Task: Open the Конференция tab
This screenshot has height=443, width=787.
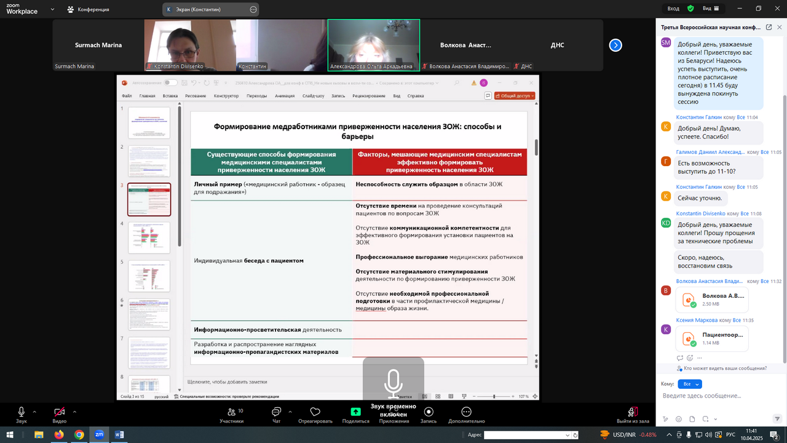Action: coord(89,9)
